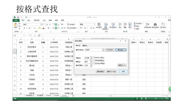The height and width of the screenshot is (103, 183).
Task: Open the Within scope dropdown in dialog
Action: [91, 58]
